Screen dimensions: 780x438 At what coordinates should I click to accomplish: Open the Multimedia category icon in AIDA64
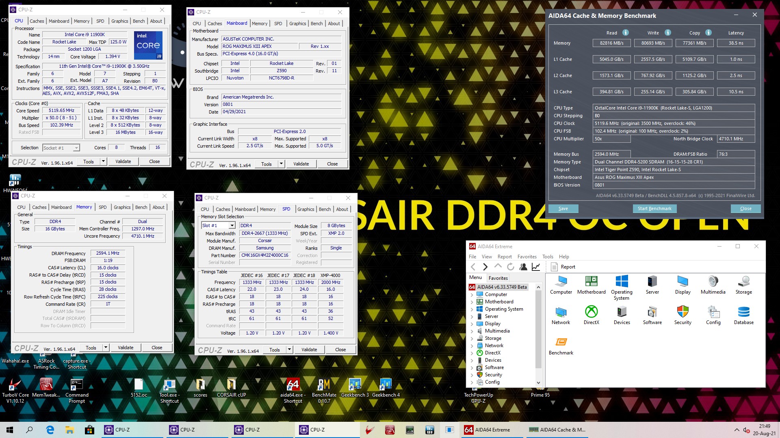coord(713,285)
